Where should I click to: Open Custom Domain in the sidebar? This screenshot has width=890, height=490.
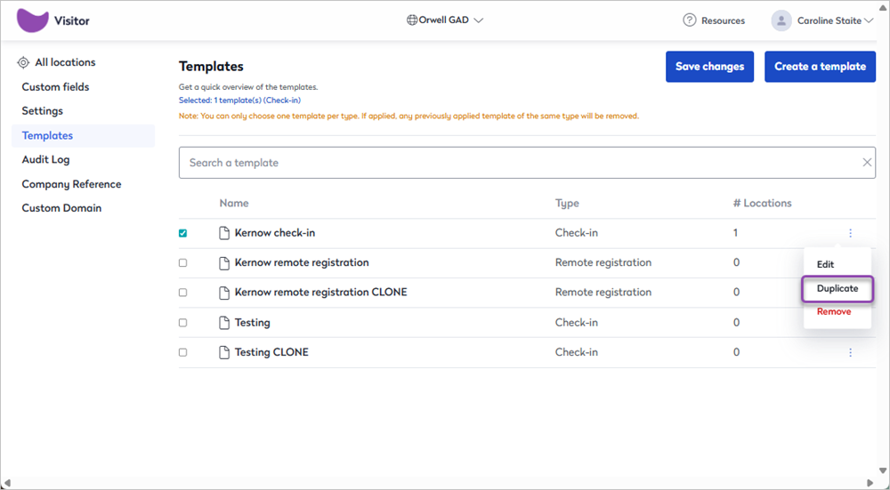(62, 208)
